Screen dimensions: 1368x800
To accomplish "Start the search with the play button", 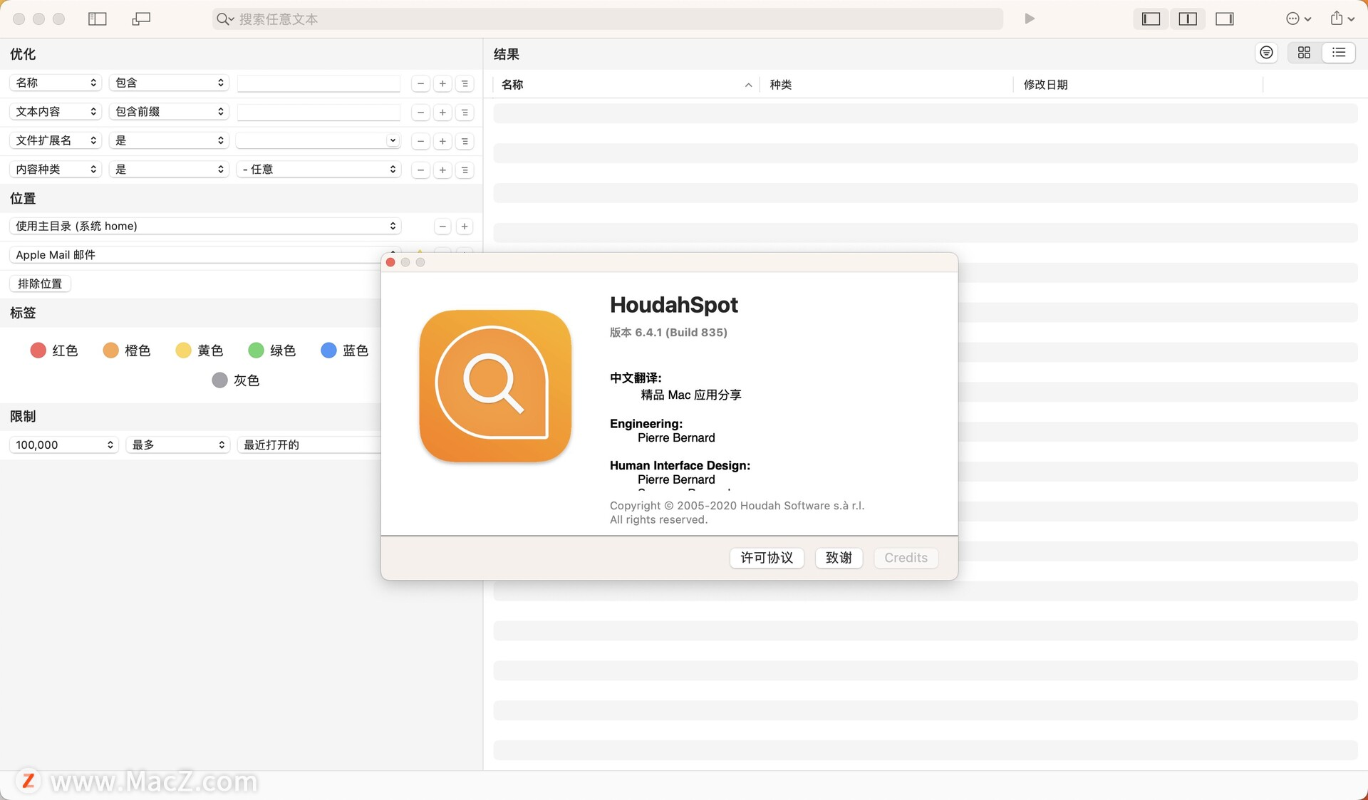I will click(1030, 19).
